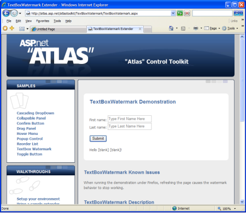Click the address bar URL field
This screenshot has height=213, width=246.
tap(98, 13)
